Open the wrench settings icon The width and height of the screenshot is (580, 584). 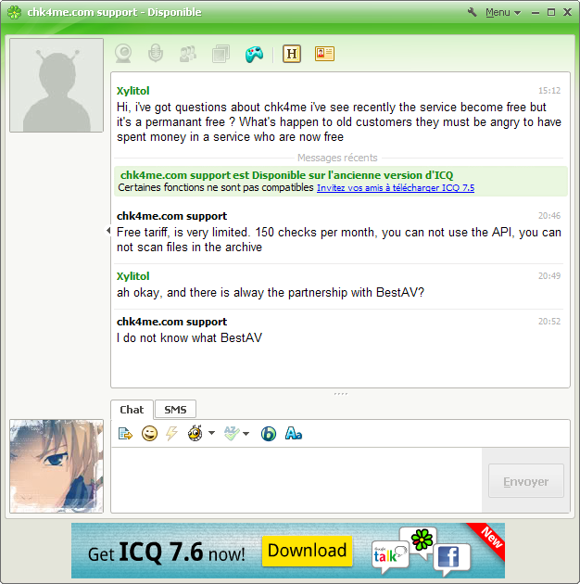(x=472, y=12)
